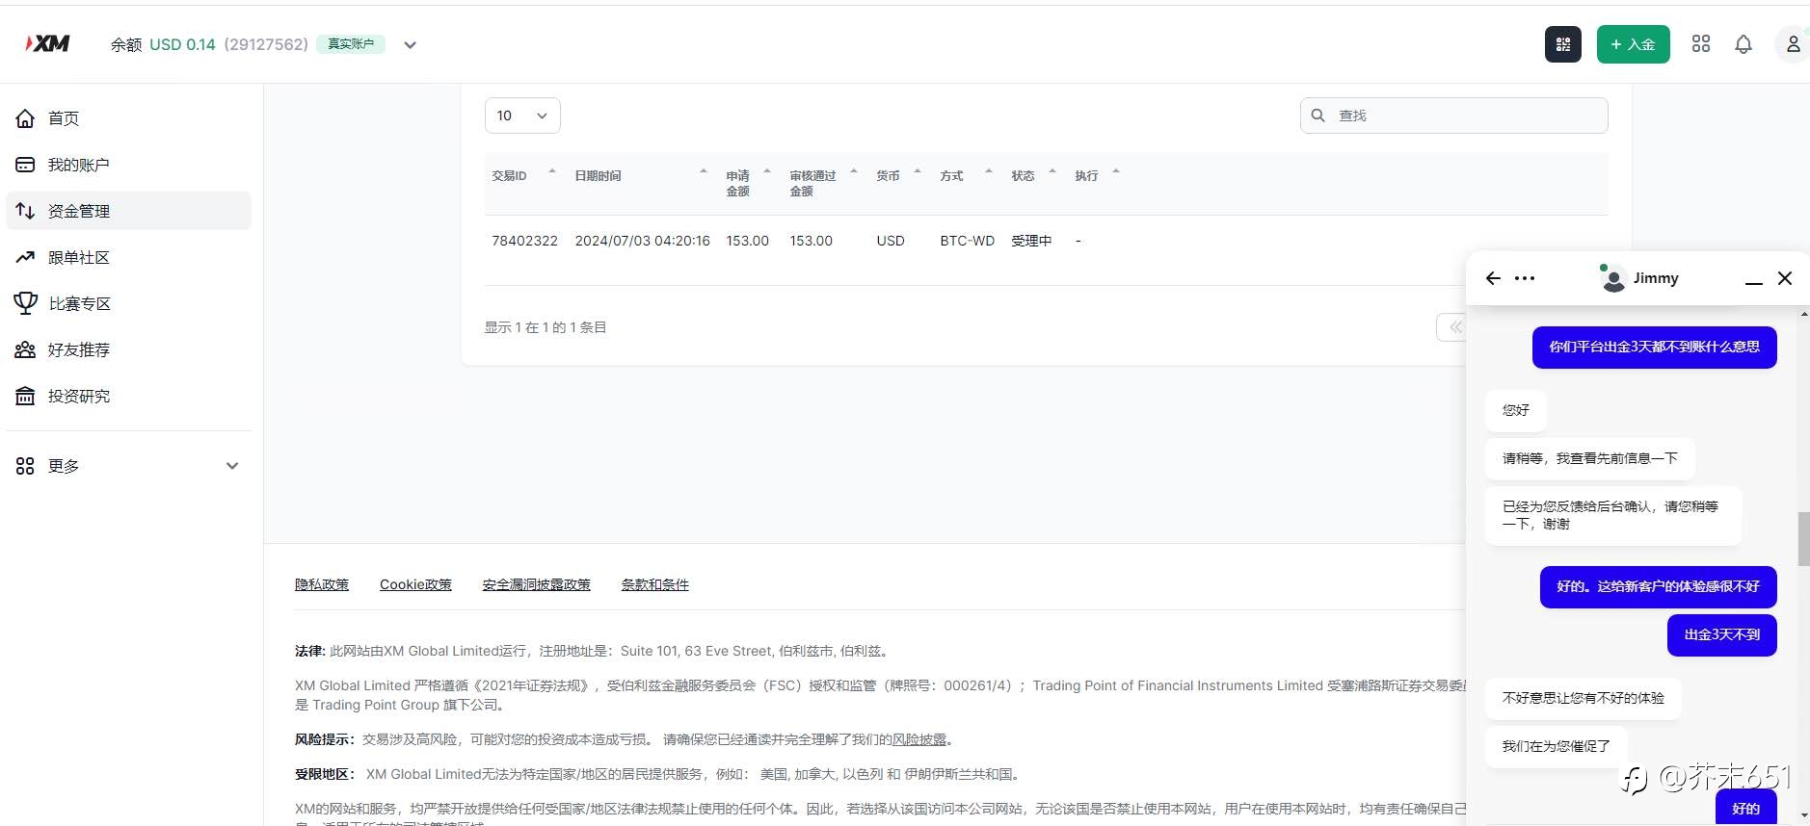Click Jimmy's agent avatar
Viewport: 1810px width, 826px height.
tap(1612, 278)
